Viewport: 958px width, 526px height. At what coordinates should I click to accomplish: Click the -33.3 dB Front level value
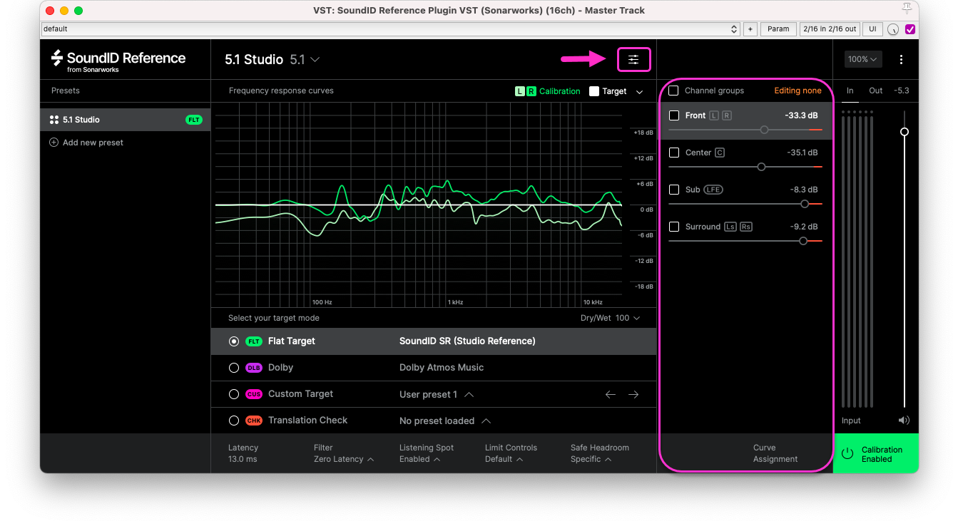pyautogui.click(x=801, y=115)
